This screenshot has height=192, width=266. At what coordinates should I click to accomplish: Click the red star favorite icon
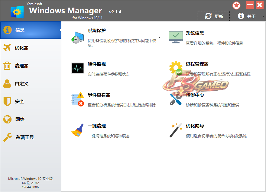point(236,5)
